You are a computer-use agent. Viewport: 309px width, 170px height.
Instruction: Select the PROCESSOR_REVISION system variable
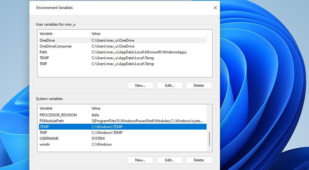coord(58,115)
